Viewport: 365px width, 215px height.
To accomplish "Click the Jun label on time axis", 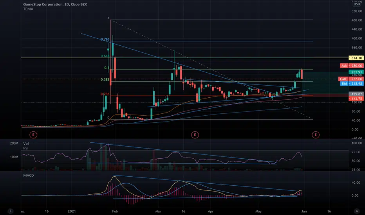I will (x=304, y=211).
